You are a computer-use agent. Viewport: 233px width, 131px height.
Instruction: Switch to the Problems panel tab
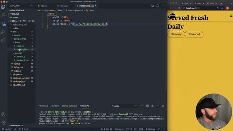click(x=43, y=106)
